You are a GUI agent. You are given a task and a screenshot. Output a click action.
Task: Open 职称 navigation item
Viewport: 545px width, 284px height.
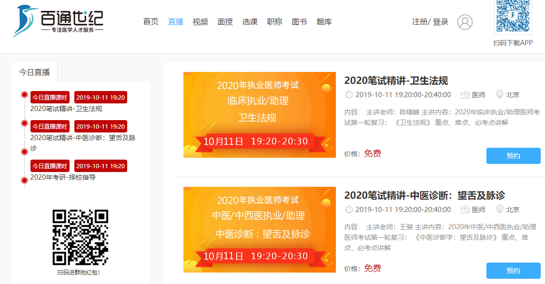[x=274, y=22]
